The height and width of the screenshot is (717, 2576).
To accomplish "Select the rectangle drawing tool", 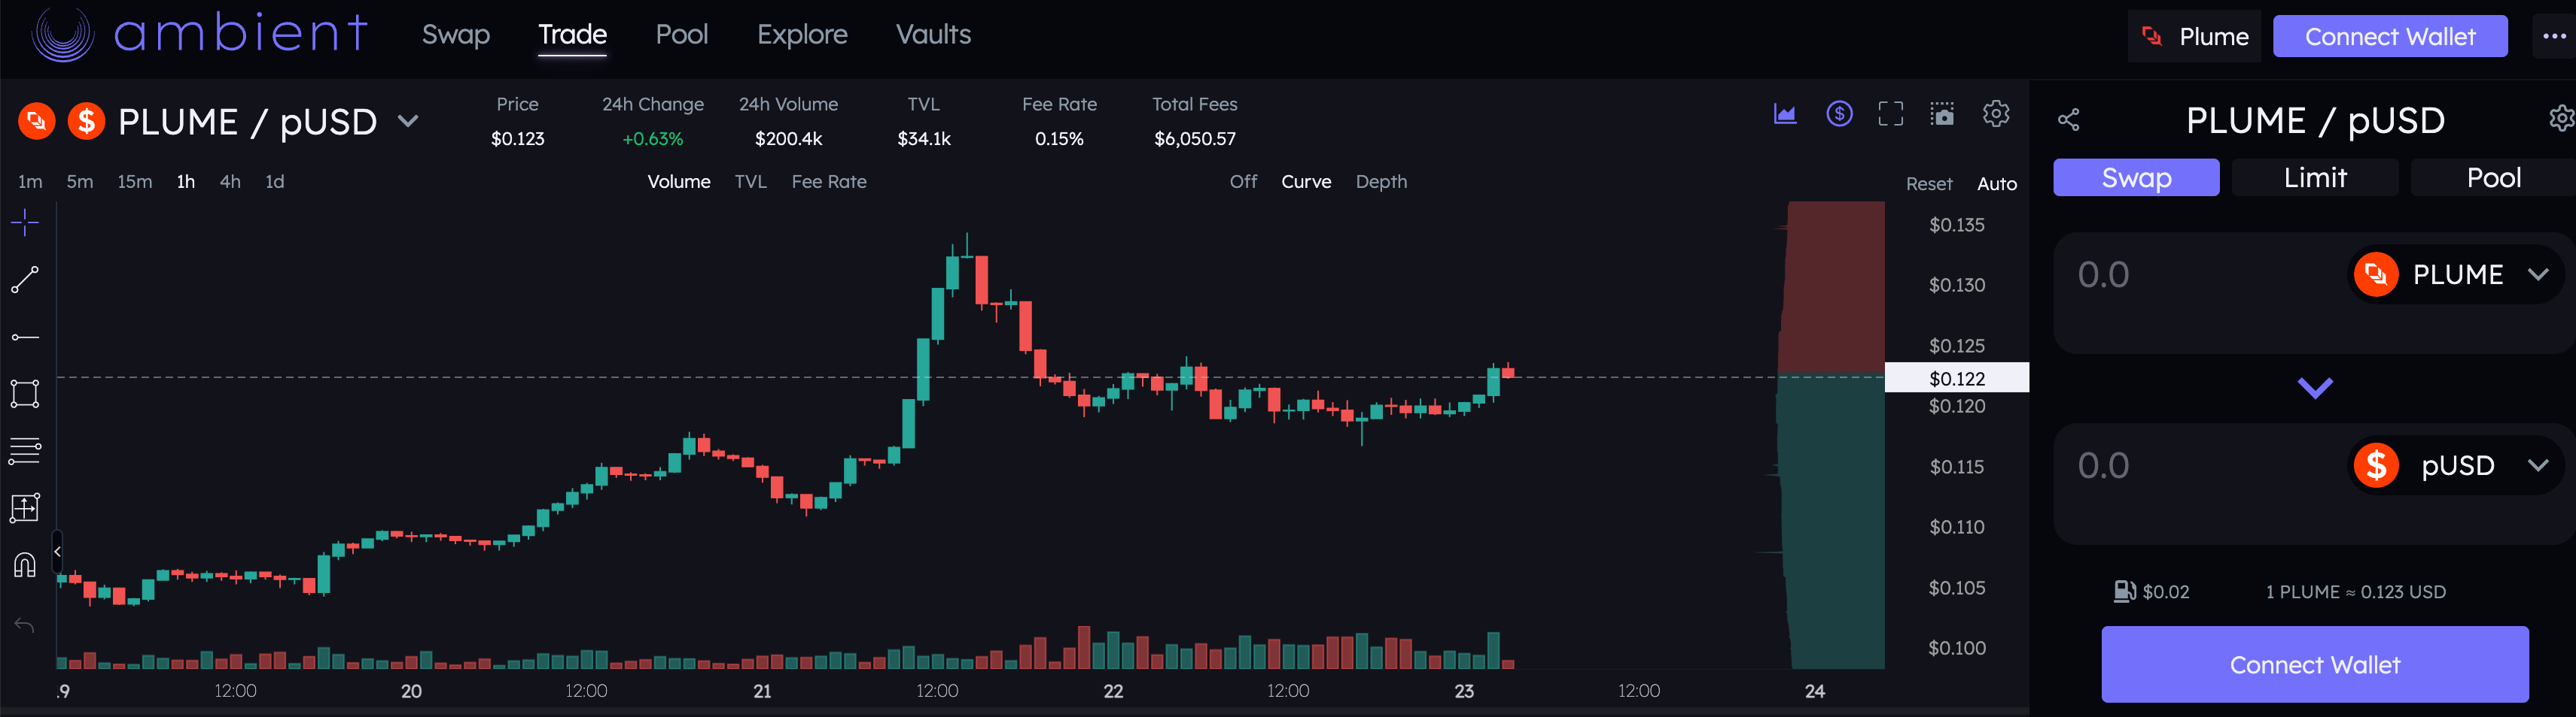I will tap(25, 394).
